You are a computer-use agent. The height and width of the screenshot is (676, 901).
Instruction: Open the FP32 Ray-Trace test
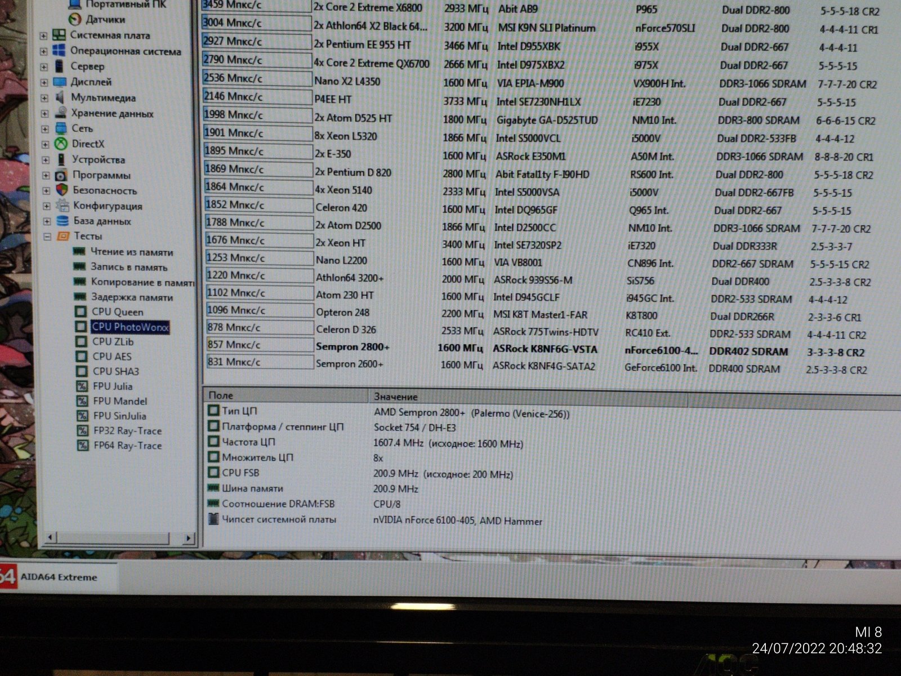[x=128, y=431]
